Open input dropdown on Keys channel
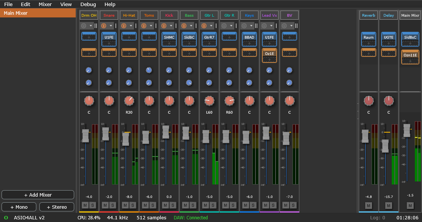Screen dimensions: 422x222 (x=251, y=26)
